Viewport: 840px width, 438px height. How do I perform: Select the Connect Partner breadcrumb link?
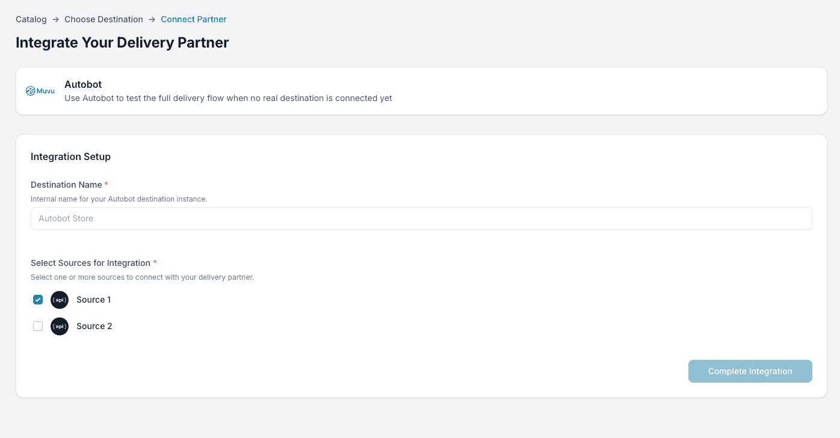[x=193, y=19]
